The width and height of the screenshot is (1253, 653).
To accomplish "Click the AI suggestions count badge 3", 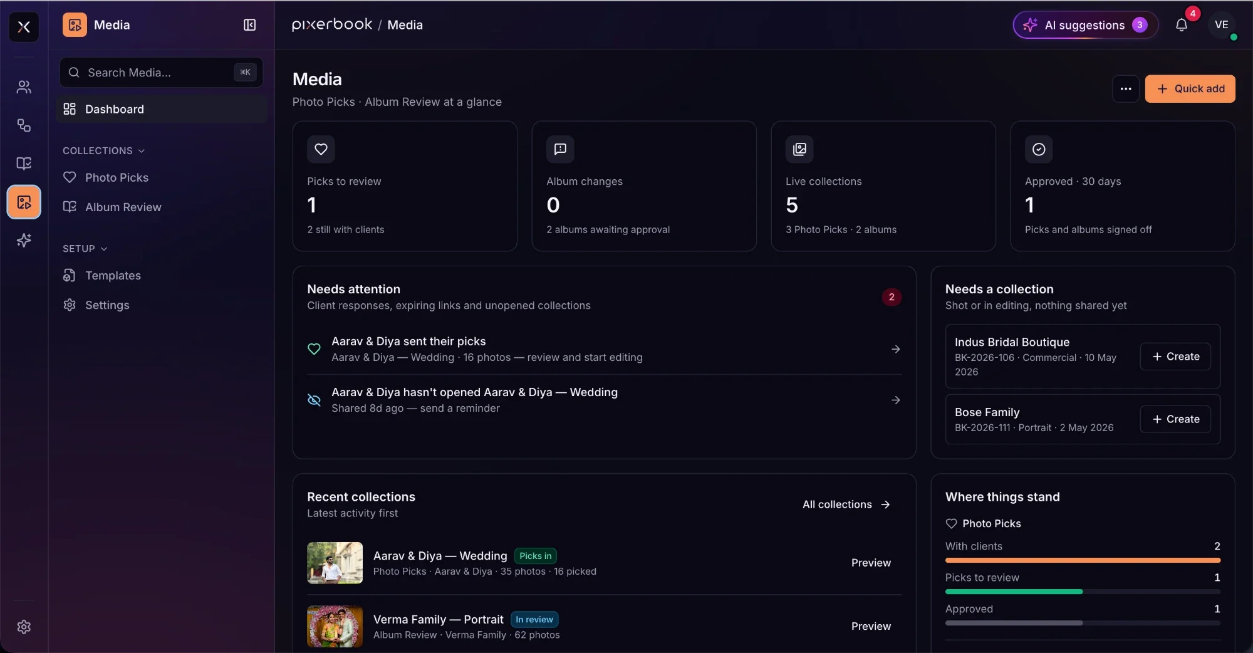I will [1140, 25].
